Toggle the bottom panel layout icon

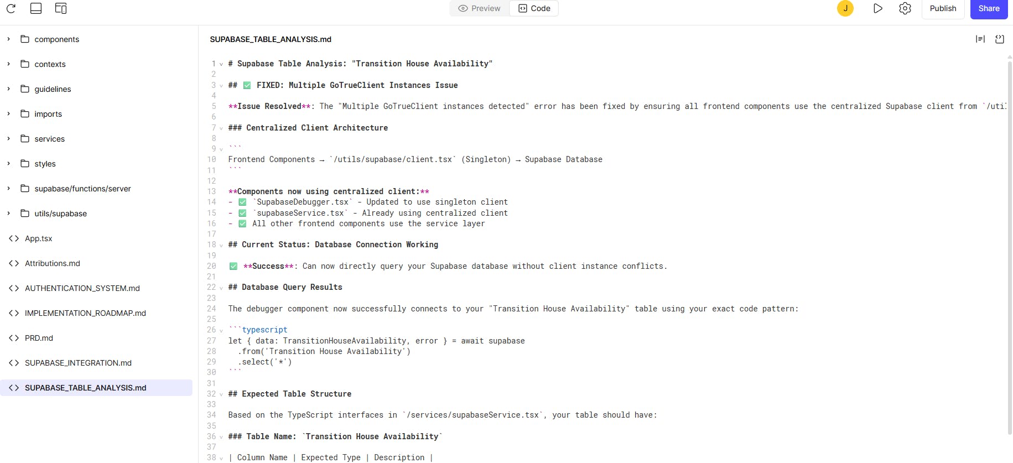click(36, 8)
